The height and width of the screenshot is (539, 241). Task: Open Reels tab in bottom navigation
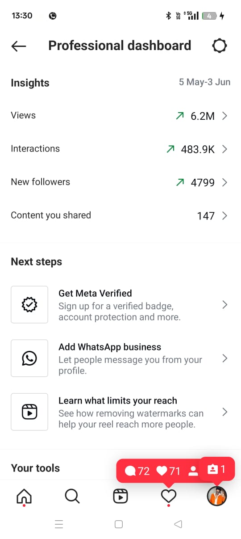[120, 496]
